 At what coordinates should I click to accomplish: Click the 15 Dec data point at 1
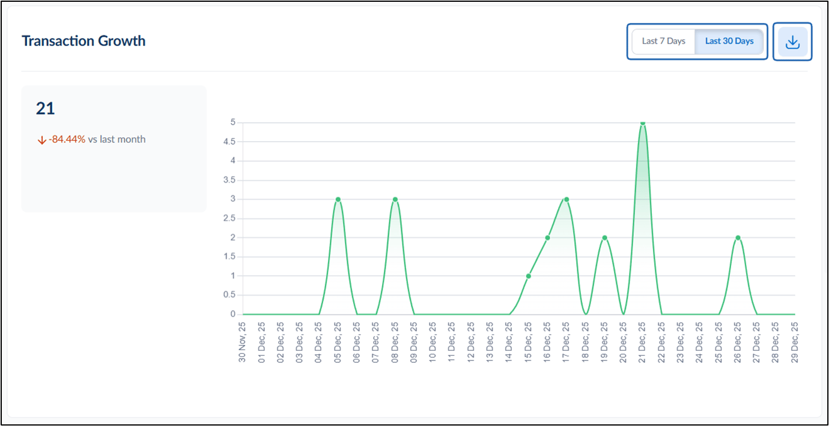[x=529, y=276]
